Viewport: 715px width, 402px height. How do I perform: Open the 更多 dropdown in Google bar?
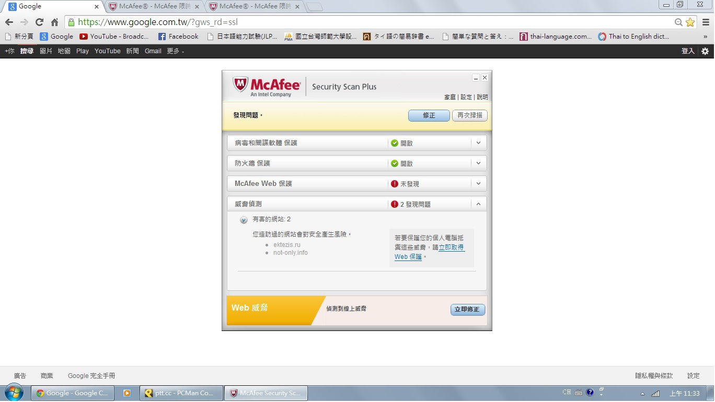click(x=175, y=51)
